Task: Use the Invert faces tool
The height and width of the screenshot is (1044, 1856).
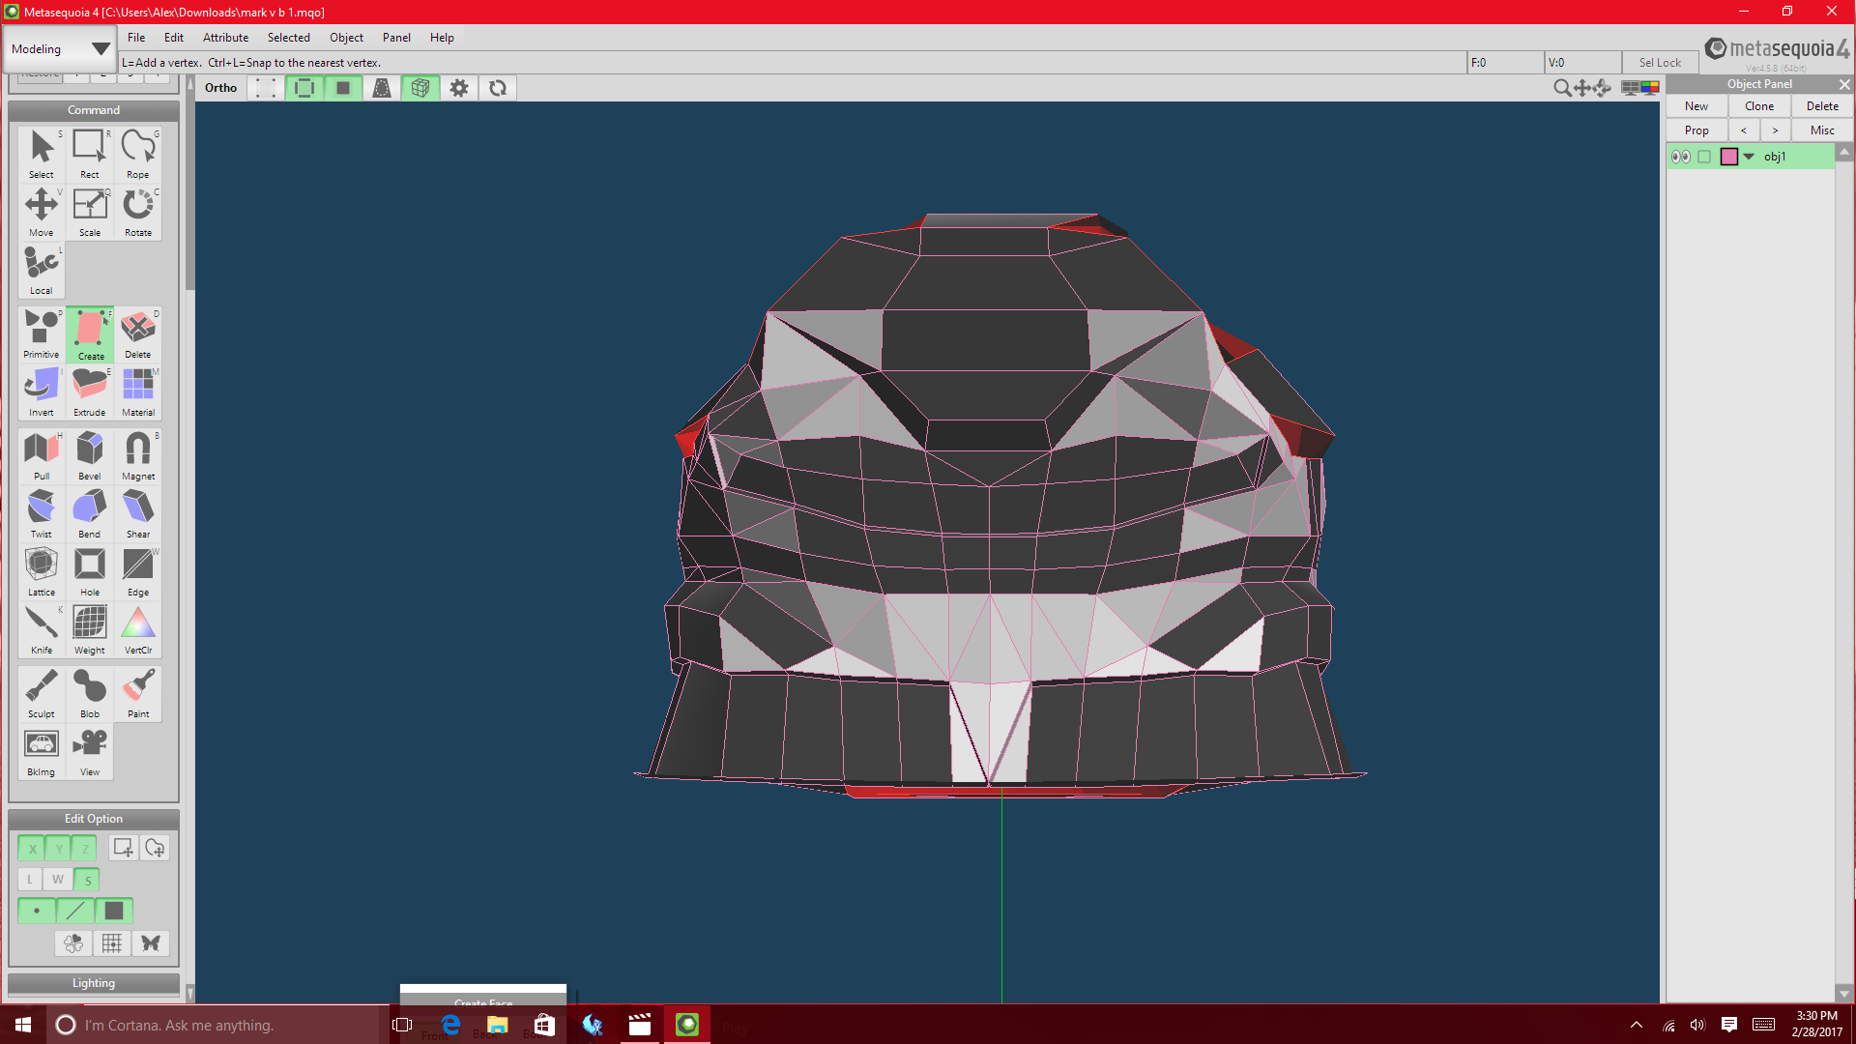Action: tap(42, 391)
